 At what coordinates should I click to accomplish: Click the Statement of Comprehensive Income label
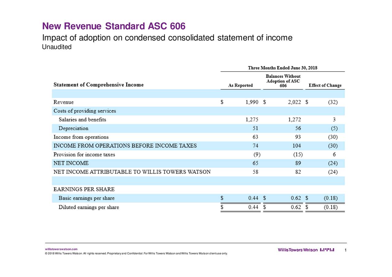[x=98, y=85]
